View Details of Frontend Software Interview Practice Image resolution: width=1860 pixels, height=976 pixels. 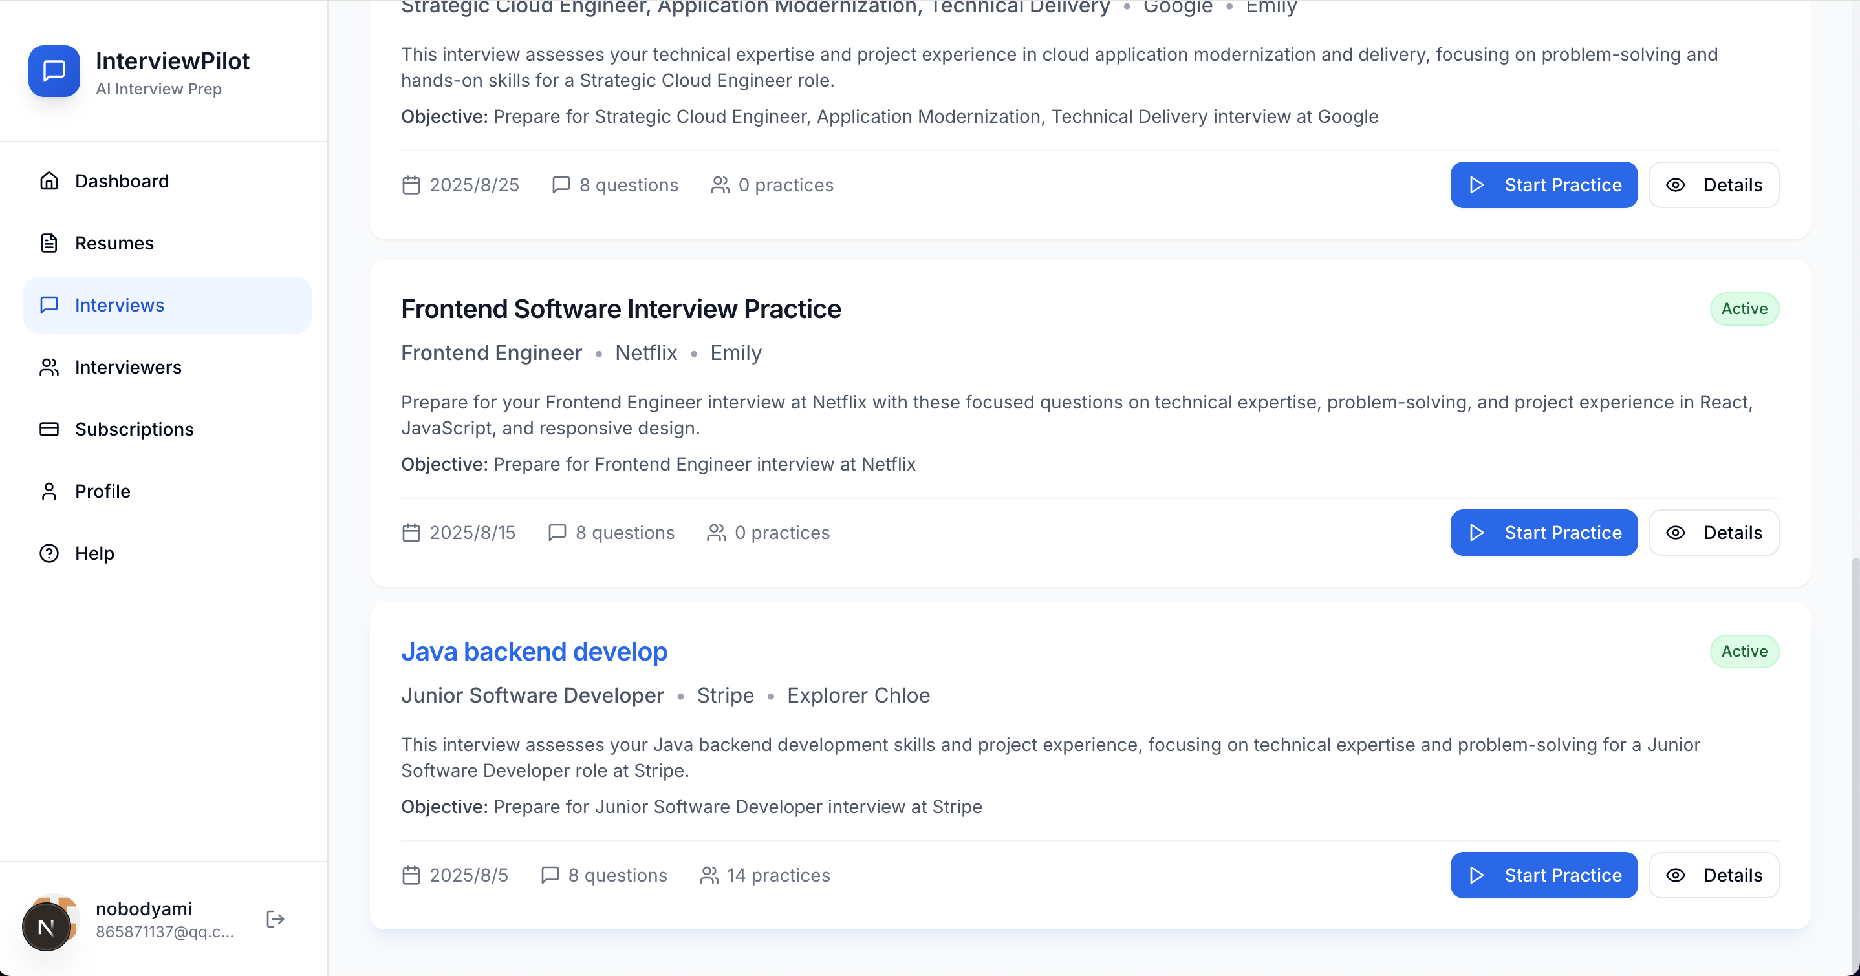pos(1713,533)
